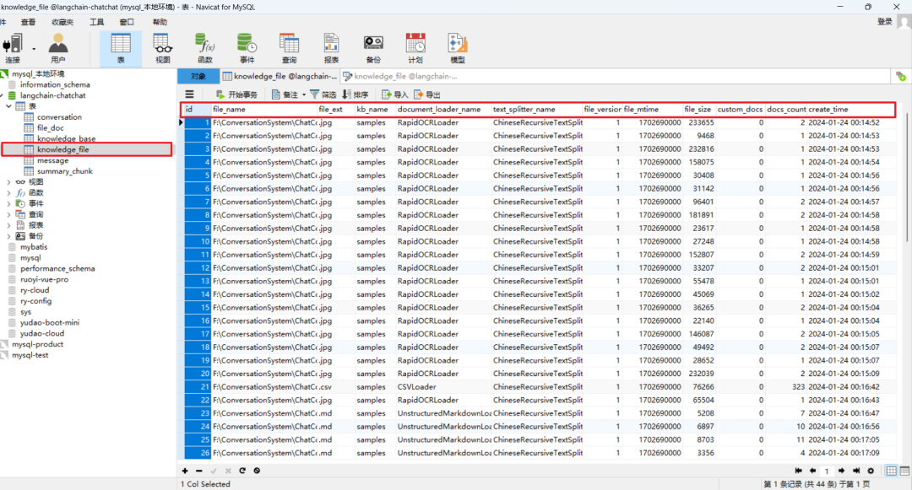Viewport: 912px width, 490px height.
Task: Go to the first page of records
Action: (799, 471)
